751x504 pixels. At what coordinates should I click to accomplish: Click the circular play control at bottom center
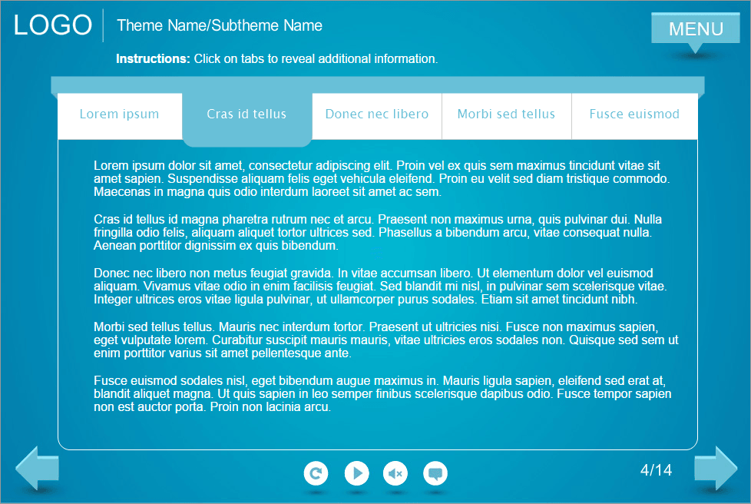[356, 473]
